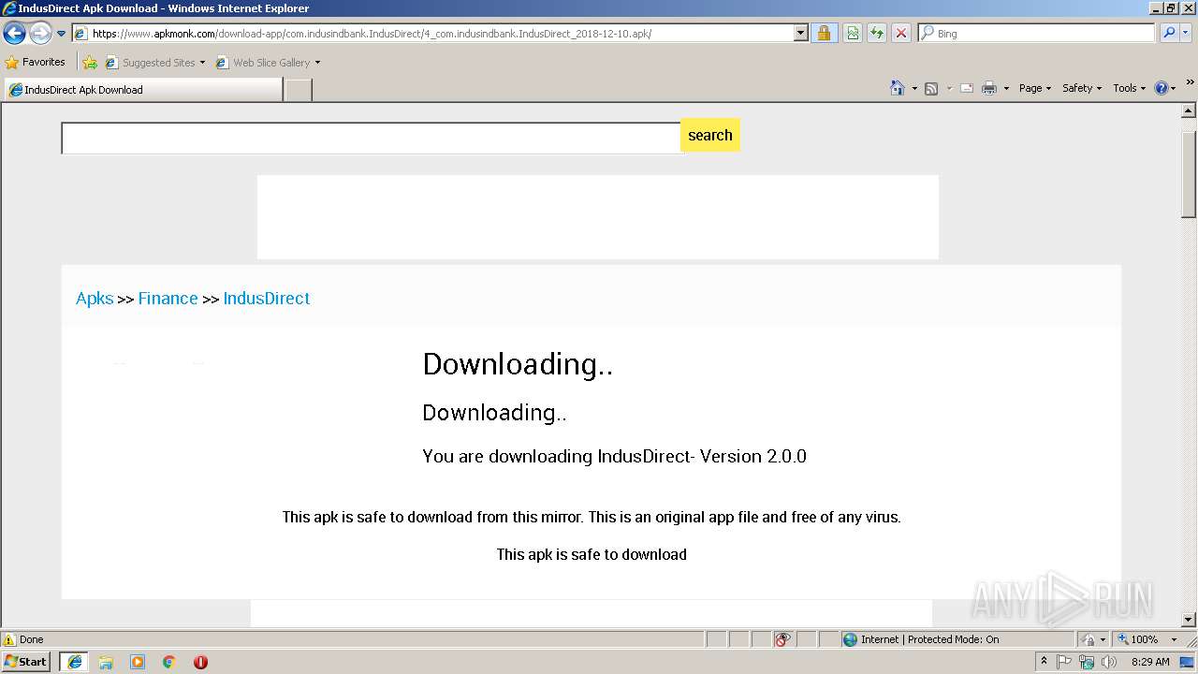Click Internet Explorer taskbar icon
The width and height of the screenshot is (1198, 674).
tap(74, 662)
